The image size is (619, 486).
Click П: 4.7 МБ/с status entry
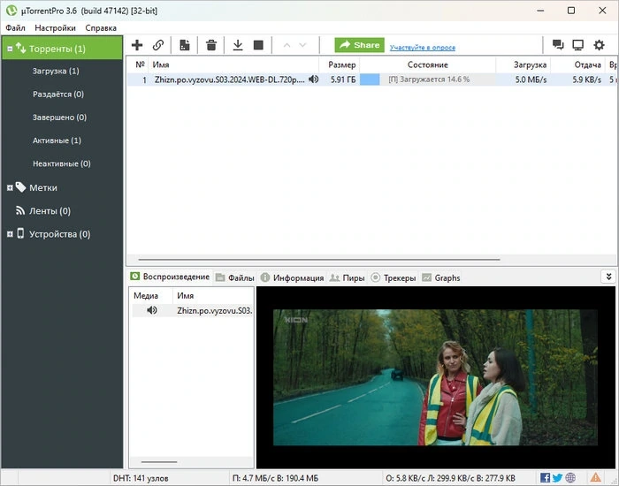(275, 478)
